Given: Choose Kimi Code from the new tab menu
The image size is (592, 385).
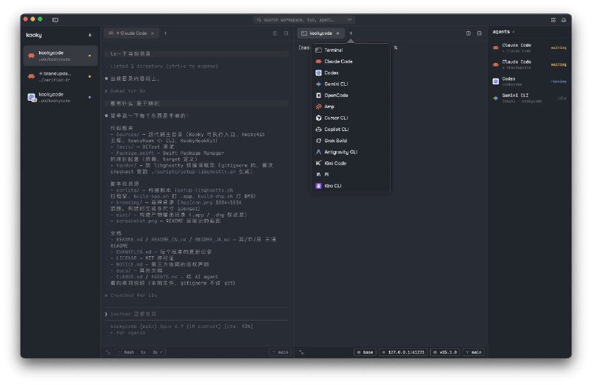Looking at the screenshot, I should [x=351, y=163].
